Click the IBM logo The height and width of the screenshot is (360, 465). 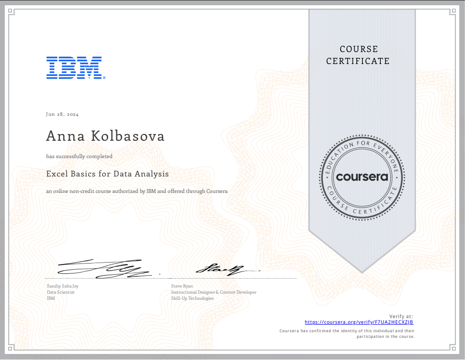74,67
